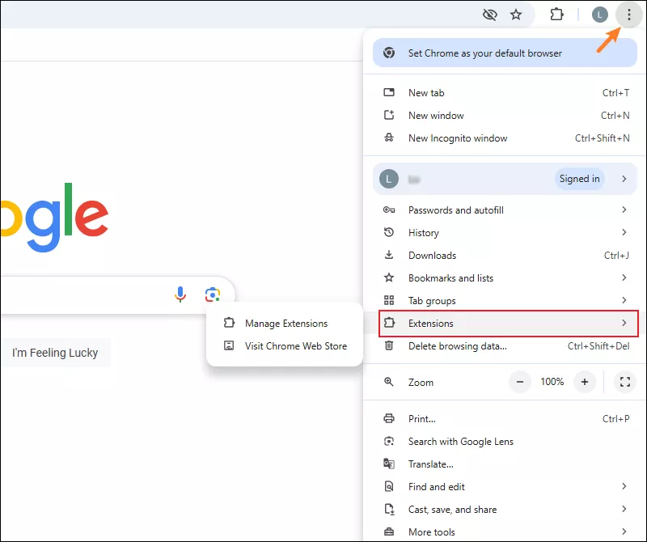Expand Bookmarks and lists submenu arrow
The image size is (647, 542).
tap(624, 277)
